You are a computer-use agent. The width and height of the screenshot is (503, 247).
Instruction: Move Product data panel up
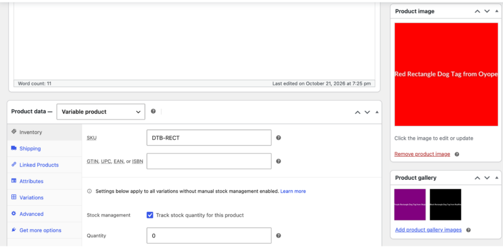point(358,112)
